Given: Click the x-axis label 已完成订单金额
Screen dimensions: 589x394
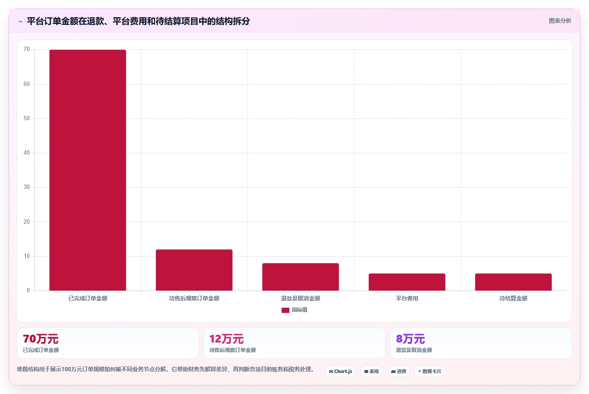Looking at the screenshot, I should pos(88,298).
